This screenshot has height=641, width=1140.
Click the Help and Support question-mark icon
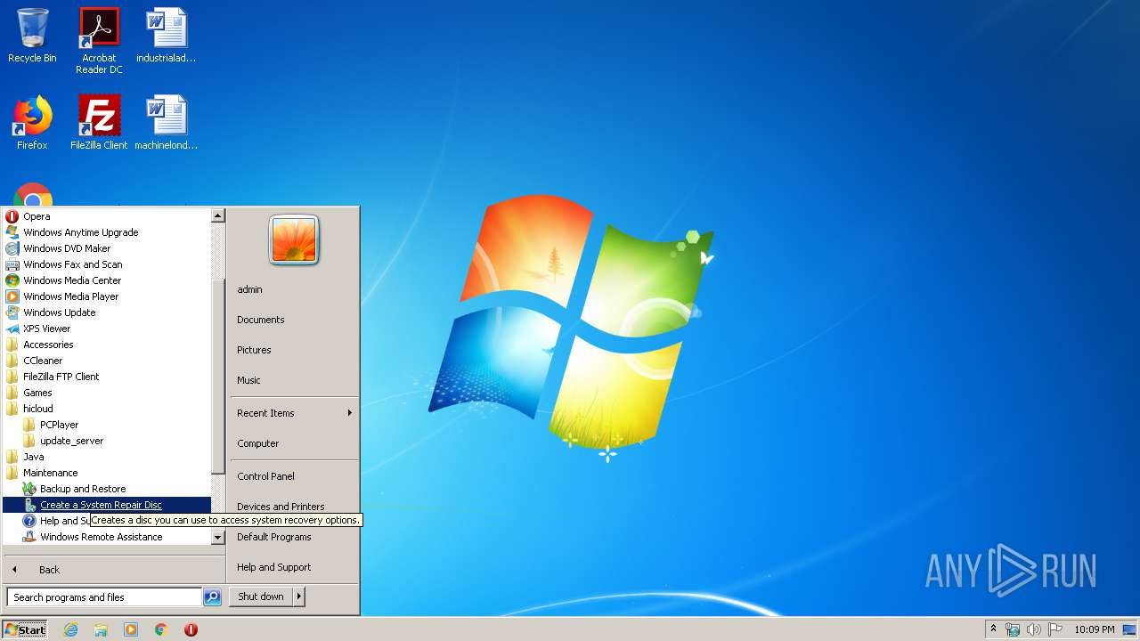pyautogui.click(x=29, y=521)
